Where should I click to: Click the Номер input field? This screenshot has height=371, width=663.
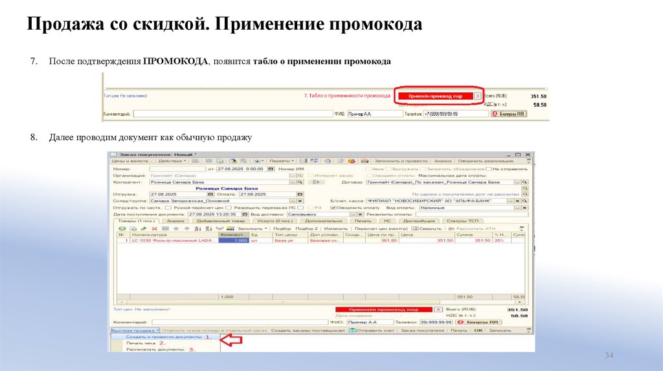coord(177,169)
